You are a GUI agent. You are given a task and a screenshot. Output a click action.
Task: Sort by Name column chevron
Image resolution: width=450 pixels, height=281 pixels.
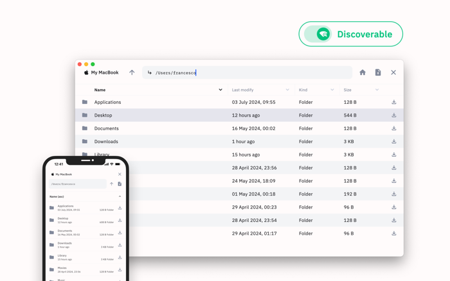point(221,90)
